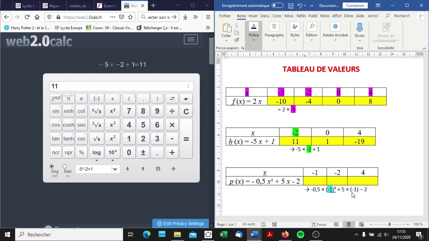Show more Firefox bookmarks chevron
Image resolution: width=429 pixels, height=241 pixels.
(x=208, y=28)
